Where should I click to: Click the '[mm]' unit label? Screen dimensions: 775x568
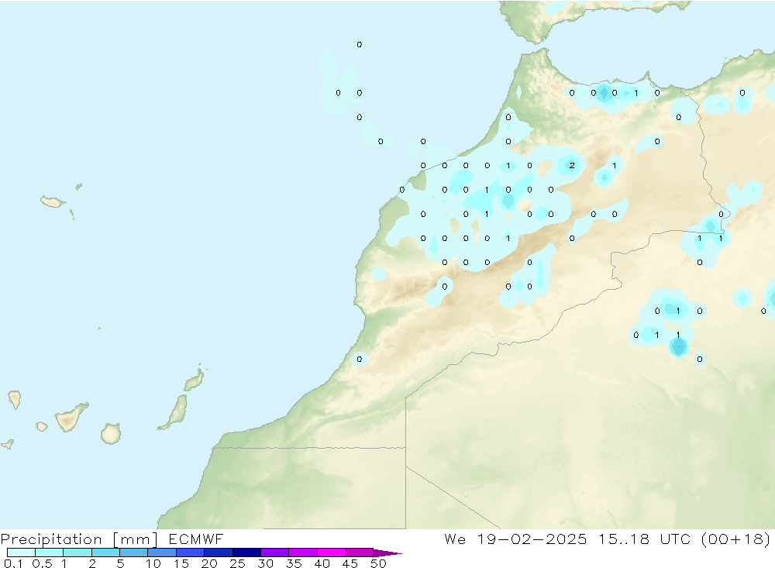(x=136, y=539)
